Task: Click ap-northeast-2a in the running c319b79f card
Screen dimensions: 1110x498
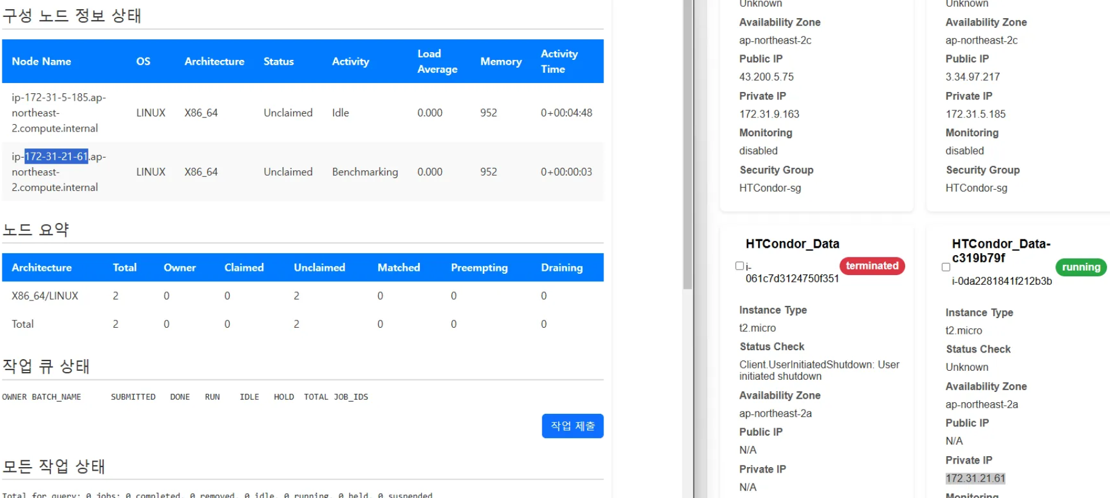Action: 982,404
